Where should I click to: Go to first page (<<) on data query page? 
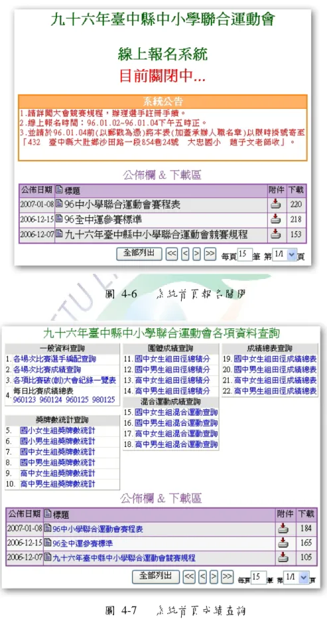(189, 577)
